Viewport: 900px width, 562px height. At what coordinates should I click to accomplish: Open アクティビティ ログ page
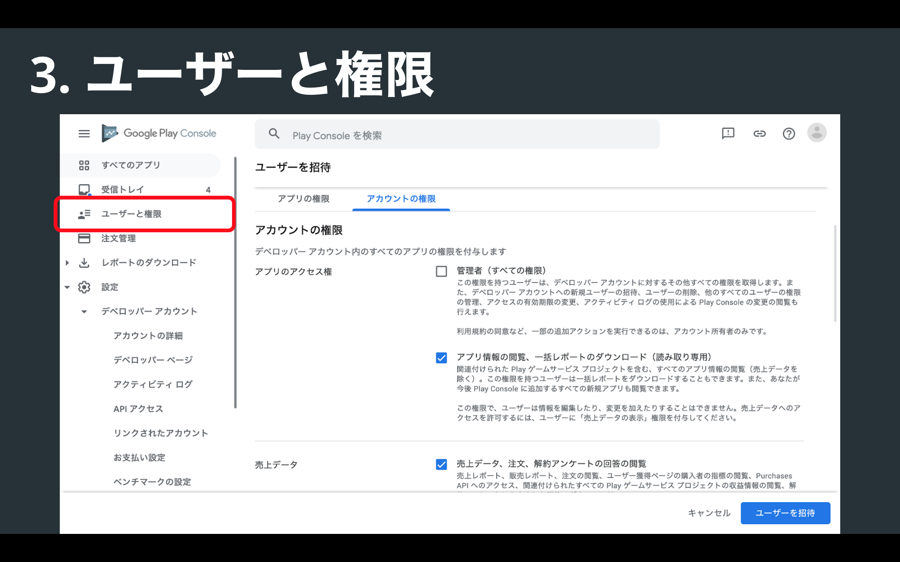click(153, 384)
